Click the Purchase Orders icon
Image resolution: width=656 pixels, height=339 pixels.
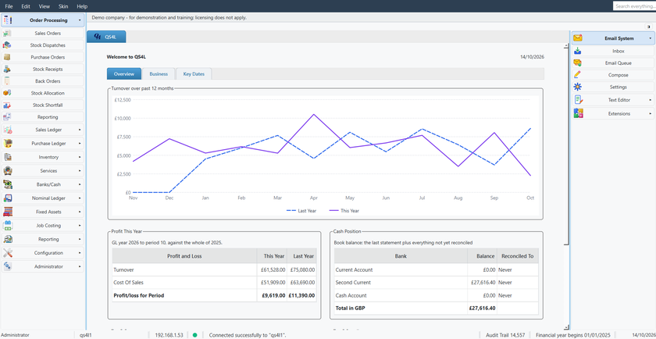[7, 57]
